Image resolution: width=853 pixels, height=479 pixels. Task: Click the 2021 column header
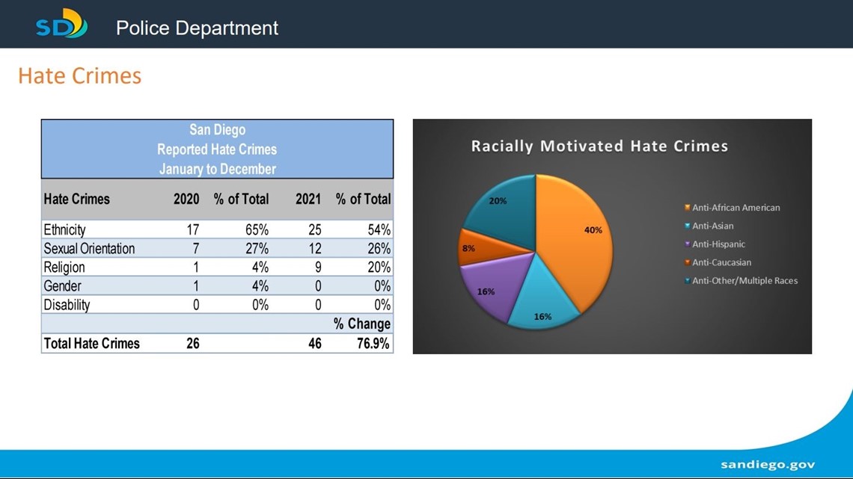coord(308,200)
